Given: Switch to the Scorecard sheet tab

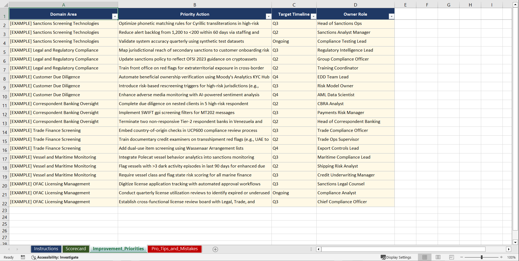Looking at the screenshot, I should 76,249.
